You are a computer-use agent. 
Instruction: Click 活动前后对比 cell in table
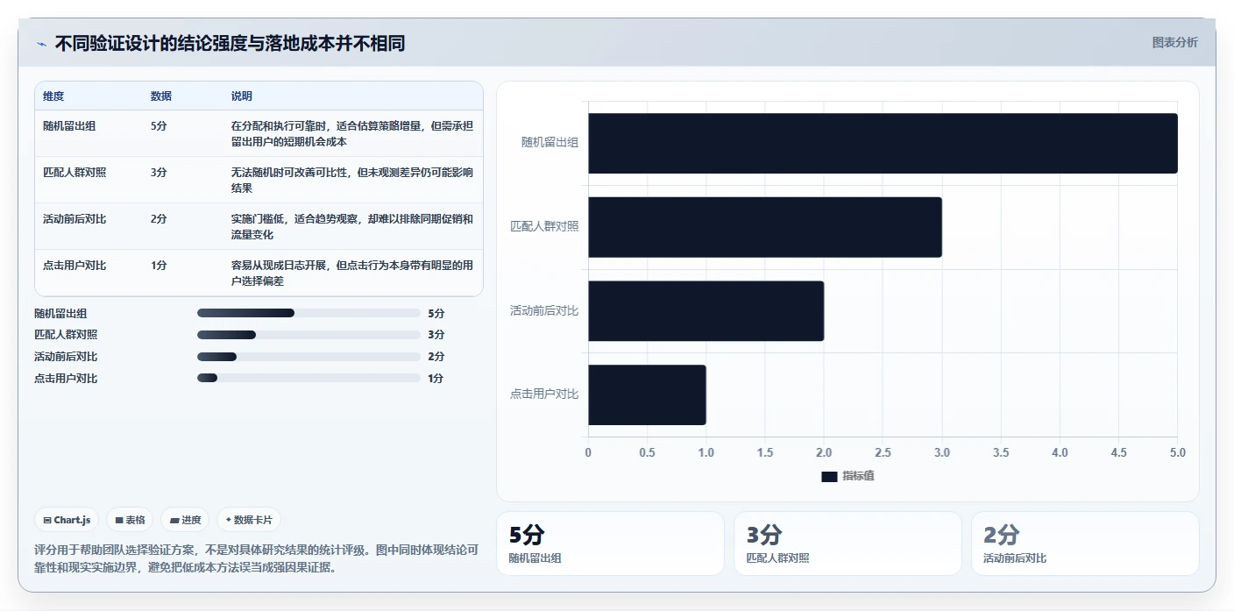click(74, 218)
